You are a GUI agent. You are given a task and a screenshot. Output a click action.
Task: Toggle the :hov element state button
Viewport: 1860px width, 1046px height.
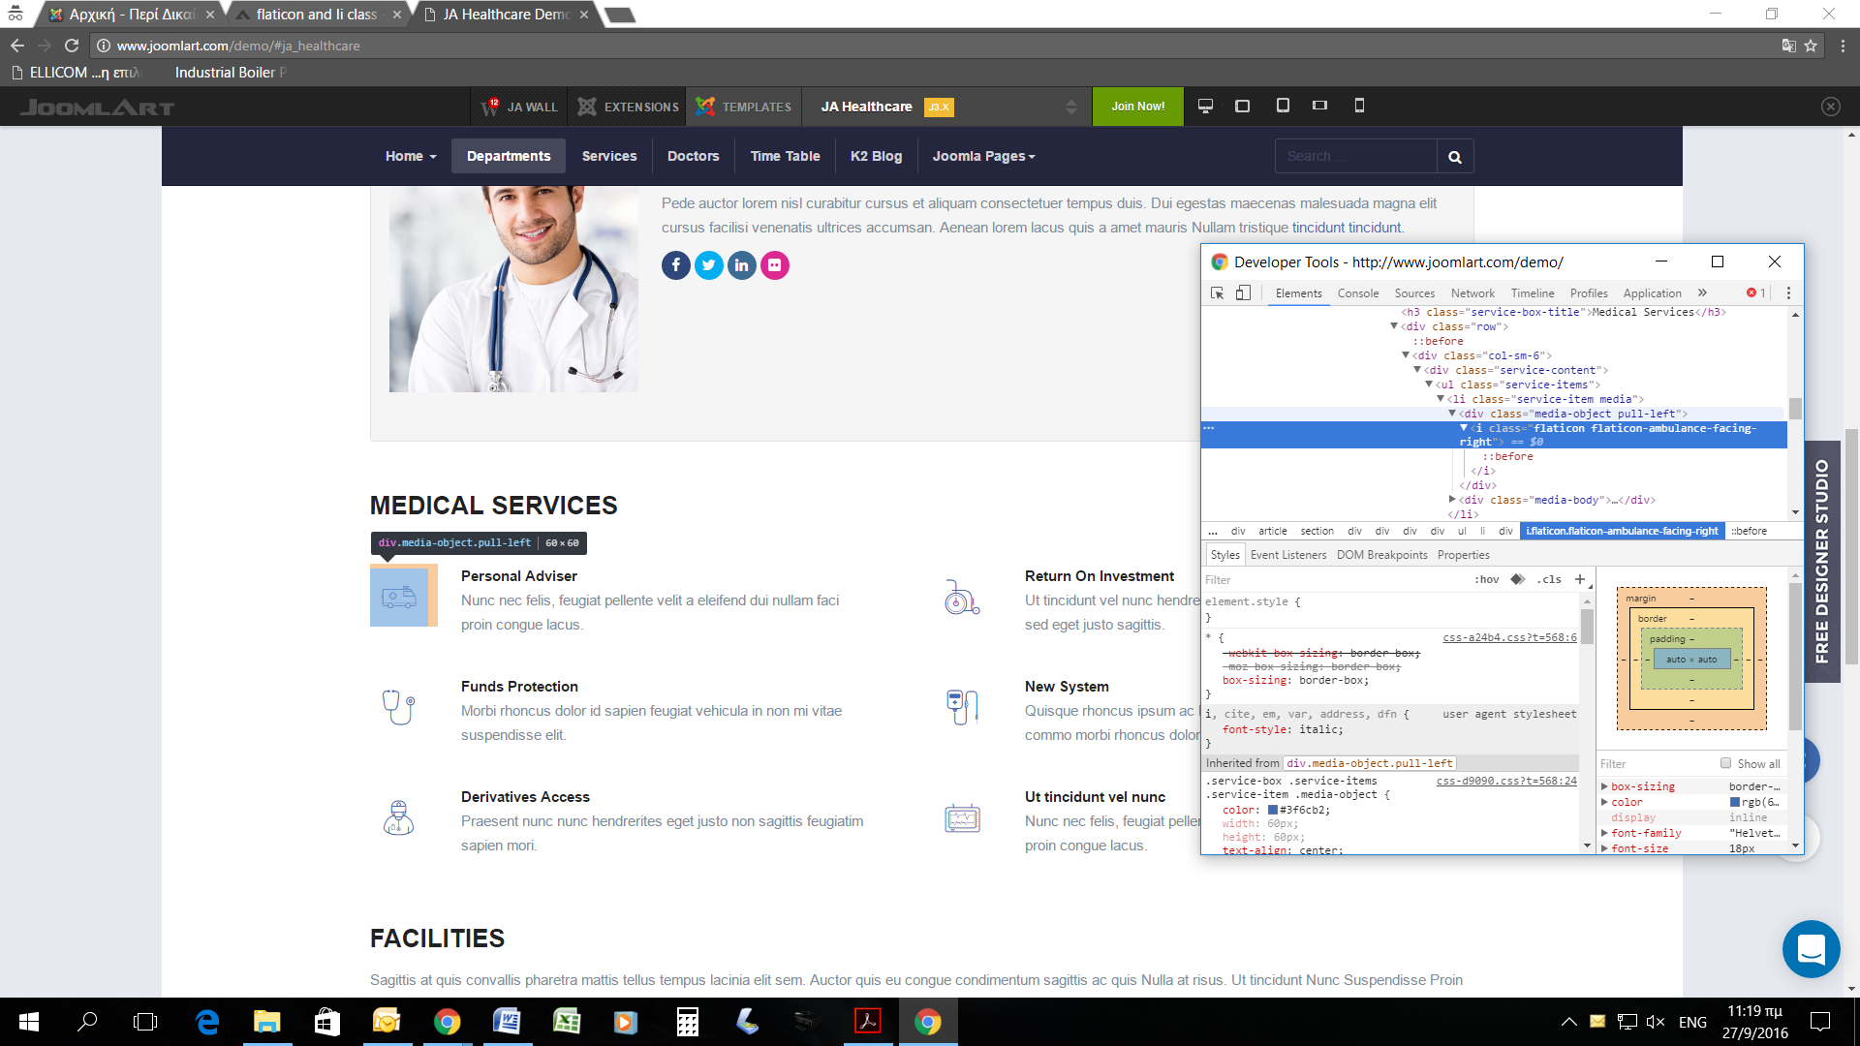click(x=1487, y=579)
